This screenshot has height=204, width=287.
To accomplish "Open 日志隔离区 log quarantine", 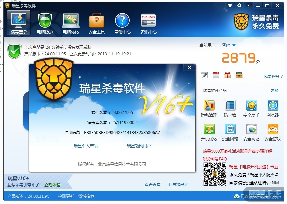I will point(179,185).
